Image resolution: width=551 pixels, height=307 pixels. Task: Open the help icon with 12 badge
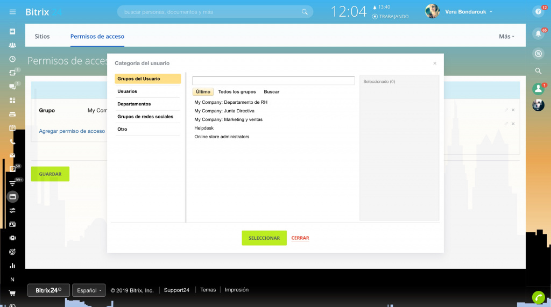click(538, 11)
